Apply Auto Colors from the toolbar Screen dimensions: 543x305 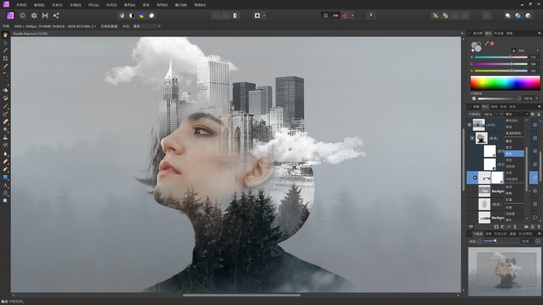click(x=142, y=15)
